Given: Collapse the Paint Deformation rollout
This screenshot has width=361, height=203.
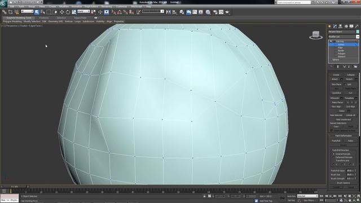Looking at the screenshot, I should [330, 136].
